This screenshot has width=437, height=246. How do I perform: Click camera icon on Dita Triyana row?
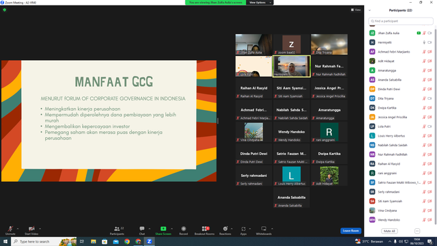[x=429, y=98]
